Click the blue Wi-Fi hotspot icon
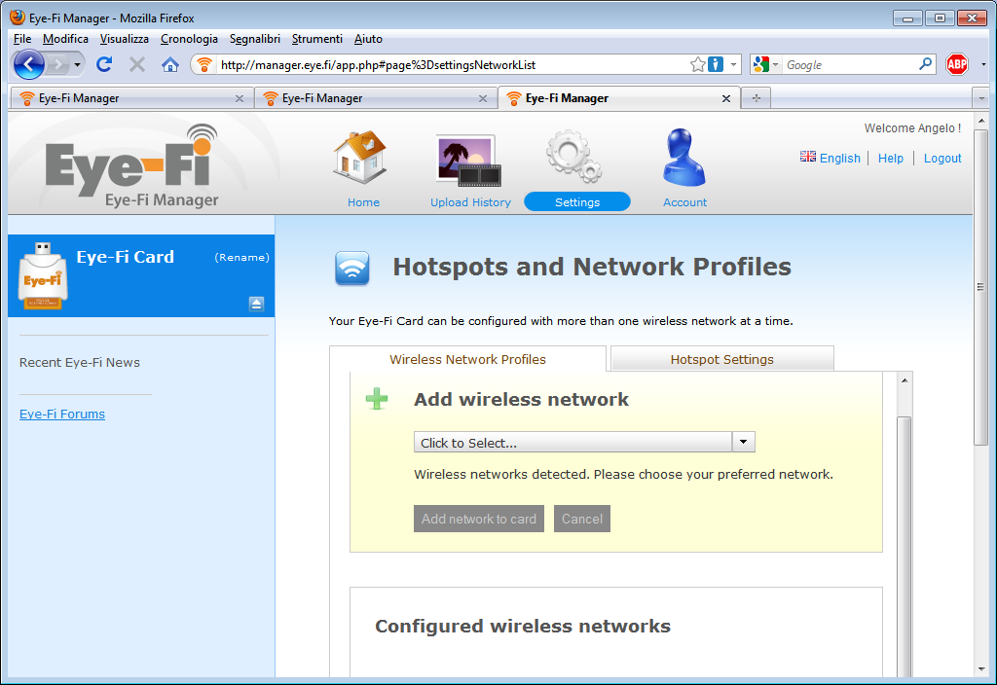The height and width of the screenshot is (685, 997). (x=352, y=269)
